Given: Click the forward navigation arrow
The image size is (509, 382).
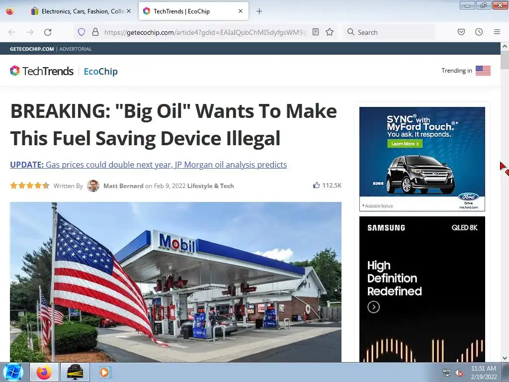Looking at the screenshot, I should (x=30, y=32).
